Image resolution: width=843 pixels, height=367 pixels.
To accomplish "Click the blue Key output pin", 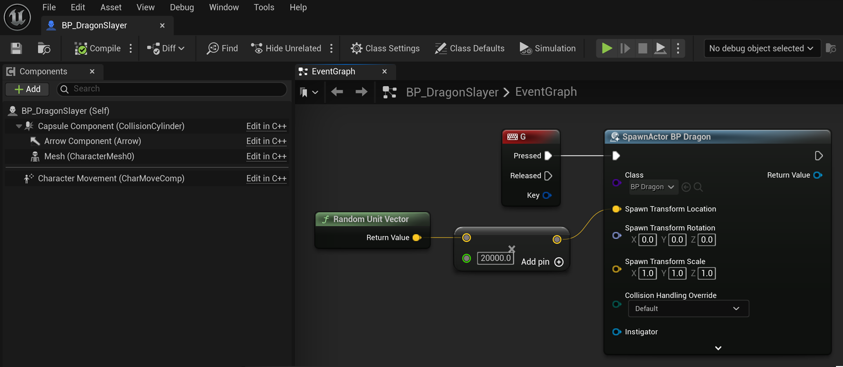I will [547, 195].
